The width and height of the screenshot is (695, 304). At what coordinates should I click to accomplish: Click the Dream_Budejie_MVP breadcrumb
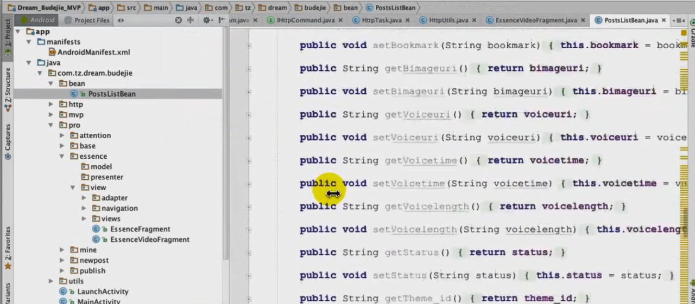(45, 8)
